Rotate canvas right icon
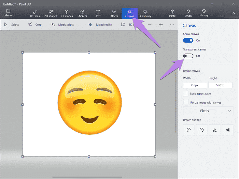 202,130
